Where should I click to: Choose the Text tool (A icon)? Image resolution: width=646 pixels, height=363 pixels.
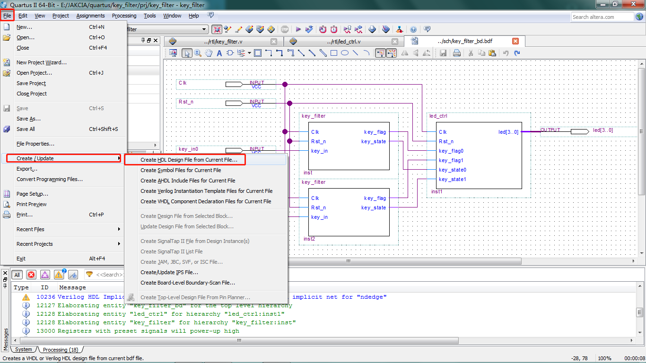point(219,53)
